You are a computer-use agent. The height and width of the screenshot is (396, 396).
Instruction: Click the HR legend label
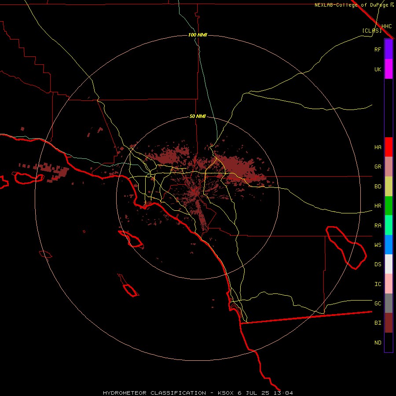(x=378, y=206)
